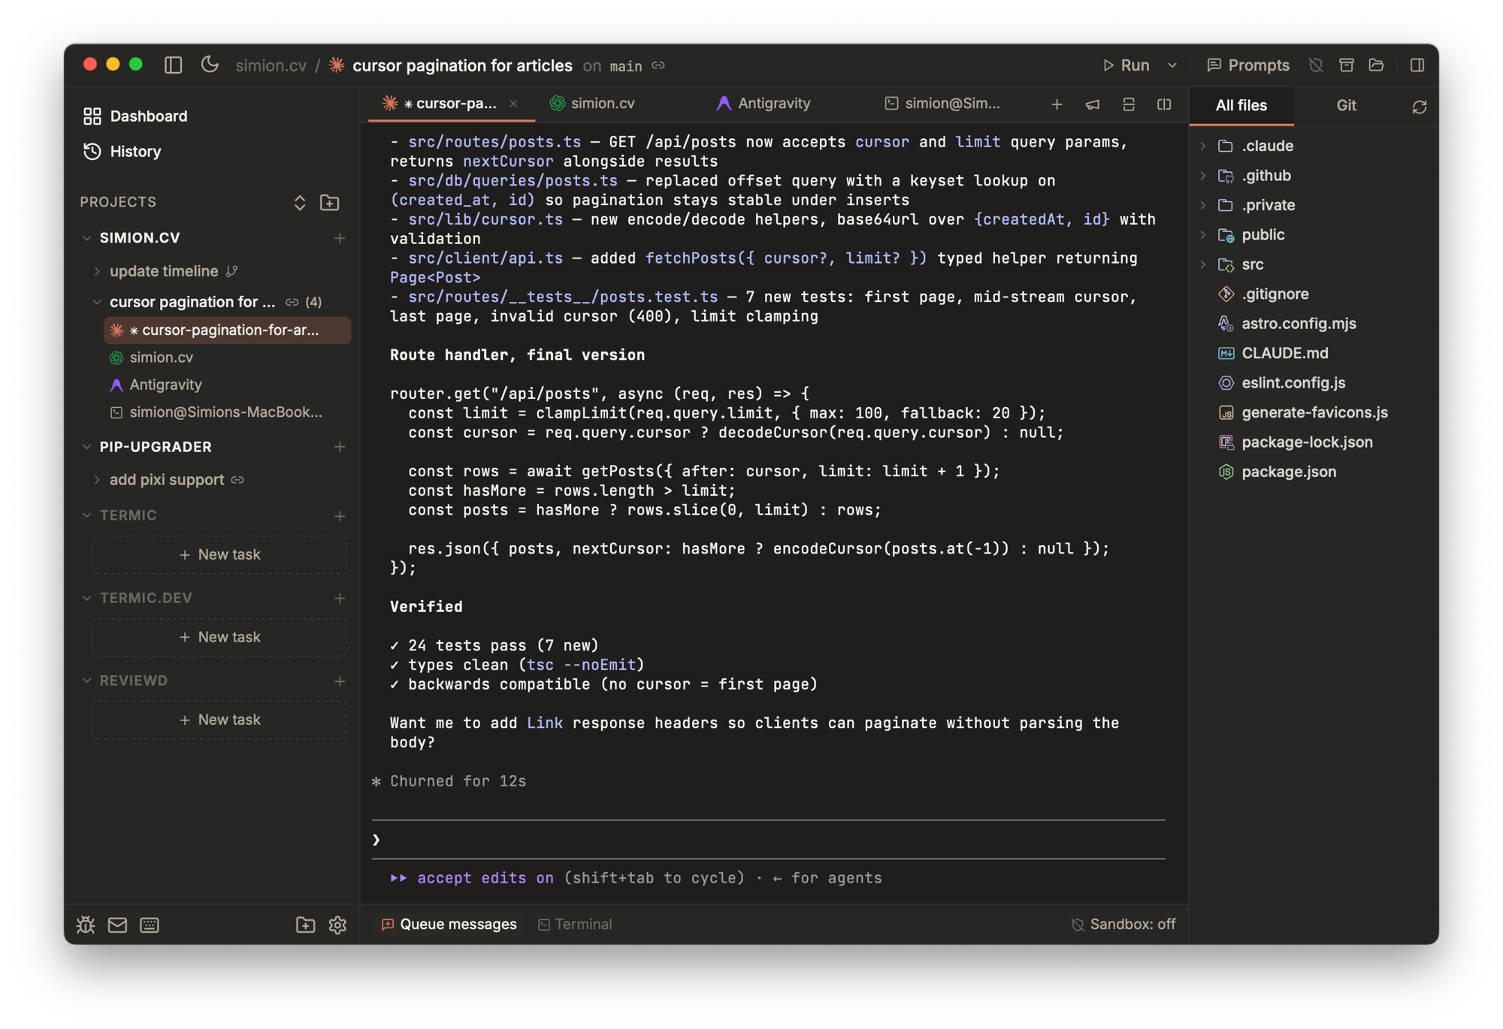The height and width of the screenshot is (1029, 1503).
Task: Run the project with Run button
Action: 1126,65
